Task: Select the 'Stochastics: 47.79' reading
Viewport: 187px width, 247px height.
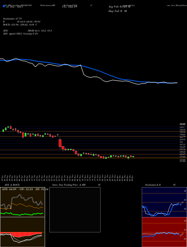Action: [12, 19]
